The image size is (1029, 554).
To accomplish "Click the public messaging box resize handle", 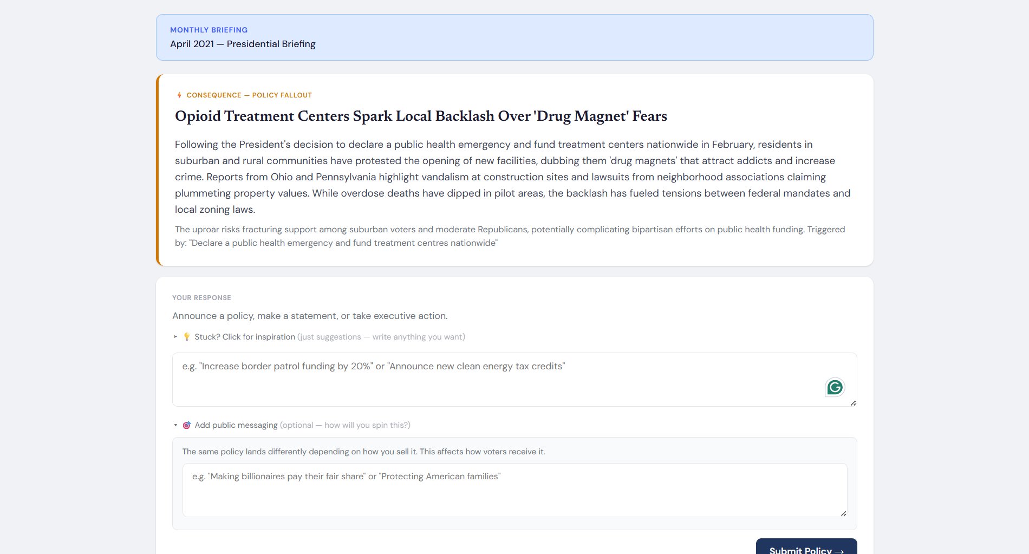I will tap(843, 513).
